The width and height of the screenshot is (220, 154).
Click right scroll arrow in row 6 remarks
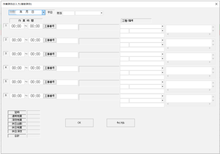[210, 104]
